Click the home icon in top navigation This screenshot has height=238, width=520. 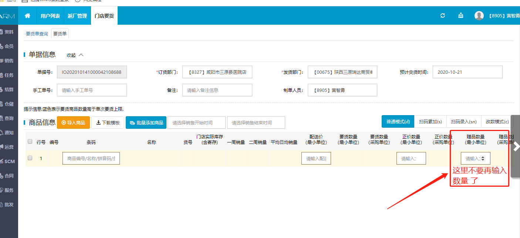(x=27, y=16)
